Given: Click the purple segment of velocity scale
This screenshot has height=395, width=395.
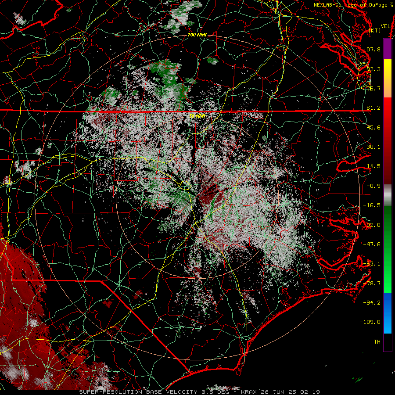Looking at the screenshot, I should [x=388, y=49].
